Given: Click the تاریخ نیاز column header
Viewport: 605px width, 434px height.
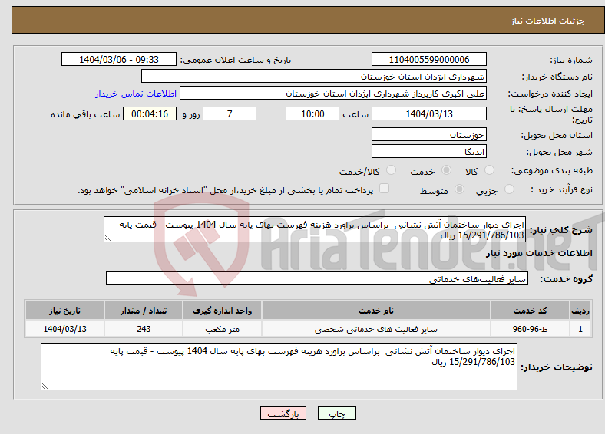Looking at the screenshot, I should pyautogui.click(x=64, y=311).
